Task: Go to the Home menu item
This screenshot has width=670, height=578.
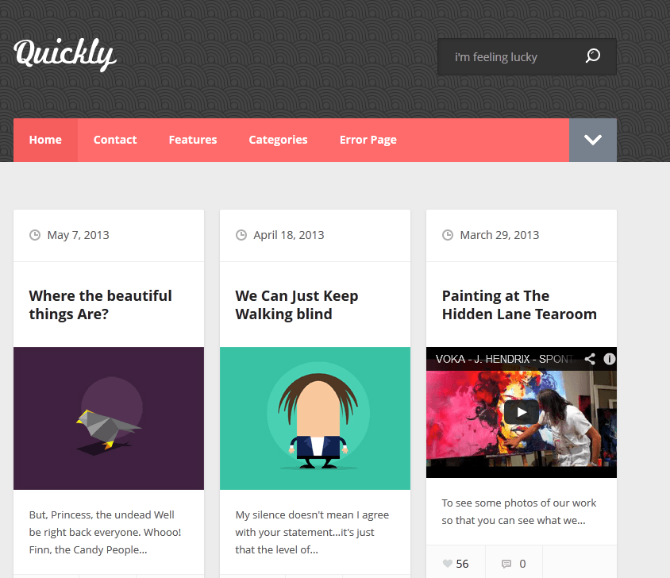Action: click(x=45, y=140)
